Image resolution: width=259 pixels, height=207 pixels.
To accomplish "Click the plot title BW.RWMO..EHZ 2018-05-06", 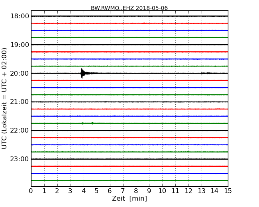I will coord(129,8).
